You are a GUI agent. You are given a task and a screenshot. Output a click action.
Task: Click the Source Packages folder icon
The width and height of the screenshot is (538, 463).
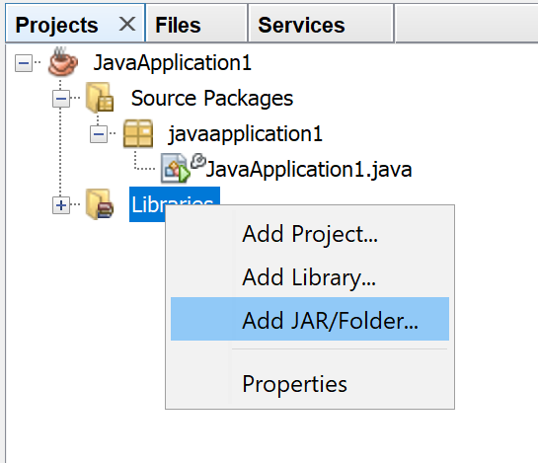(100, 98)
